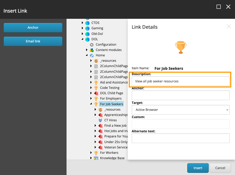Image resolution: width=235 pixels, height=175 pixels.
Task: Click the Anchor button
Action: [33, 28]
